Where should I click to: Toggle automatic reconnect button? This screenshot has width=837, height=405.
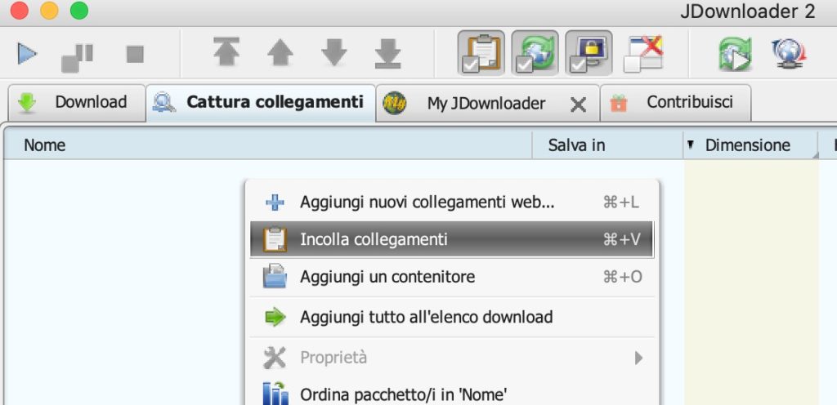point(535,54)
